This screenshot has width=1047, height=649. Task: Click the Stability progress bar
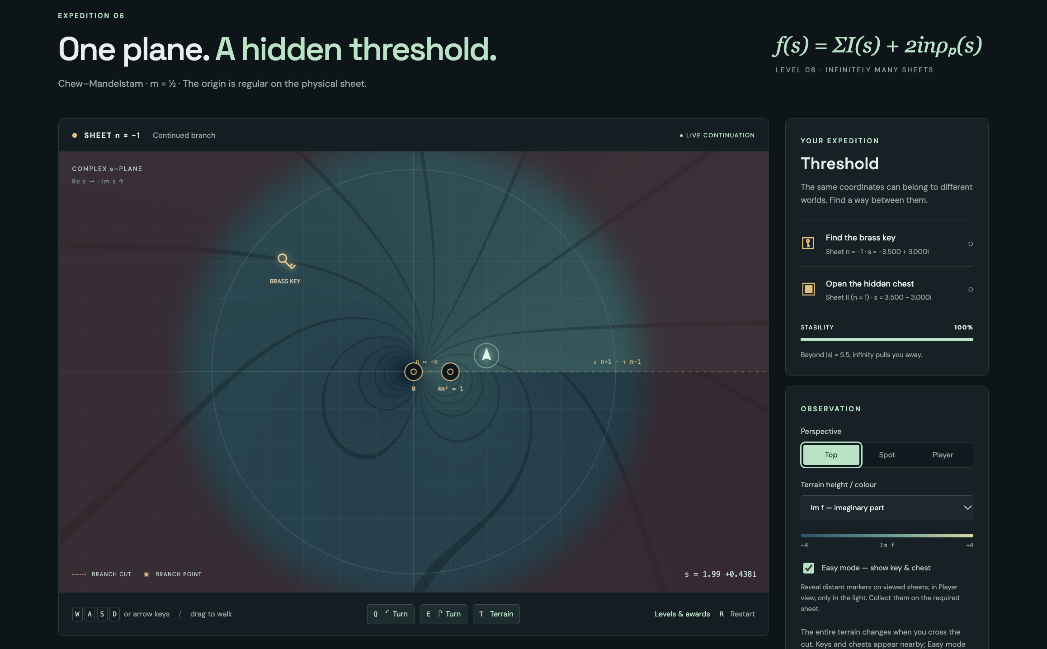(x=887, y=339)
